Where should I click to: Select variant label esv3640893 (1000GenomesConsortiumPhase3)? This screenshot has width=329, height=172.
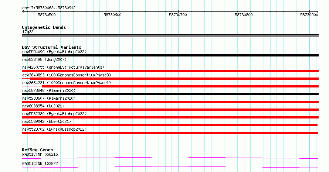pos(67,75)
